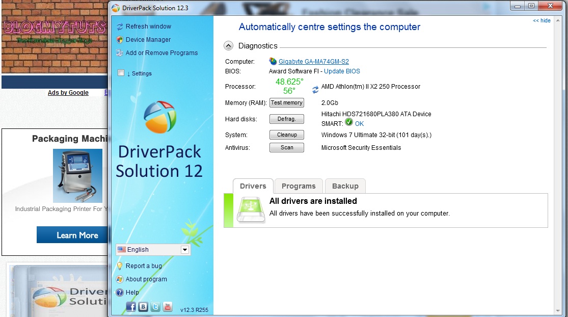Screen dimensions: 568x317
Task: Click Microsoft Security Essentials text
Action: (x=361, y=148)
